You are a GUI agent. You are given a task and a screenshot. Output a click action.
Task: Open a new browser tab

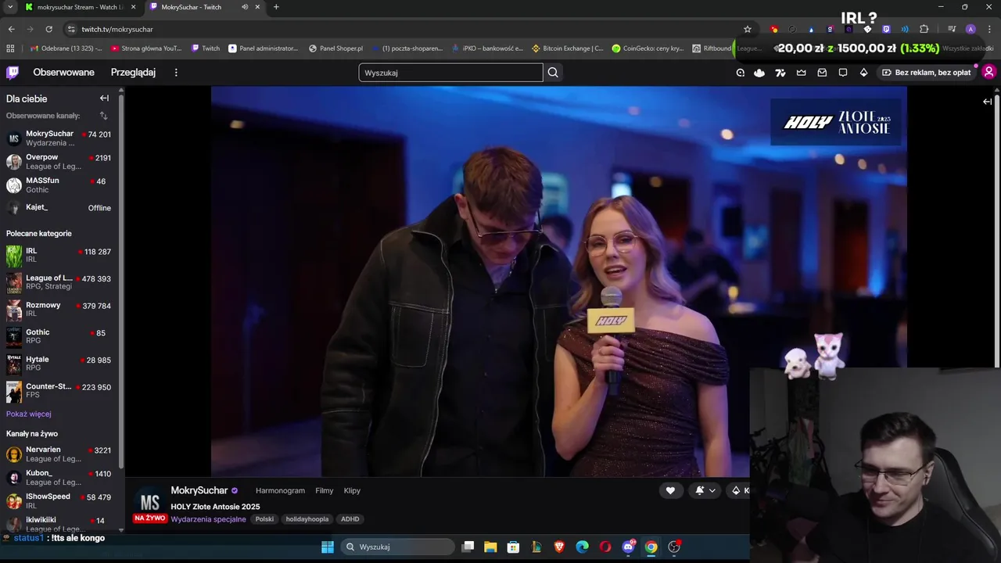pos(276,7)
